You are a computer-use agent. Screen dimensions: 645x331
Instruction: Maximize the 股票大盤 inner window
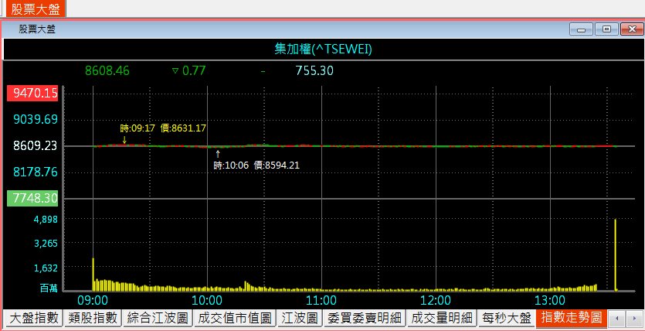point(606,29)
